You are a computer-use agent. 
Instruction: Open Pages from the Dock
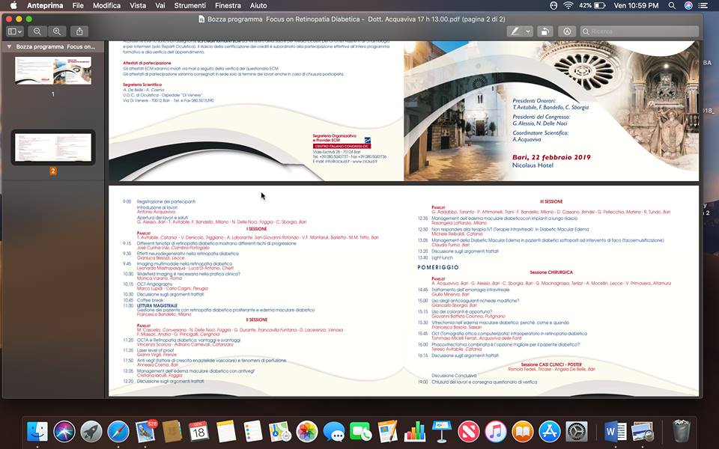388,431
